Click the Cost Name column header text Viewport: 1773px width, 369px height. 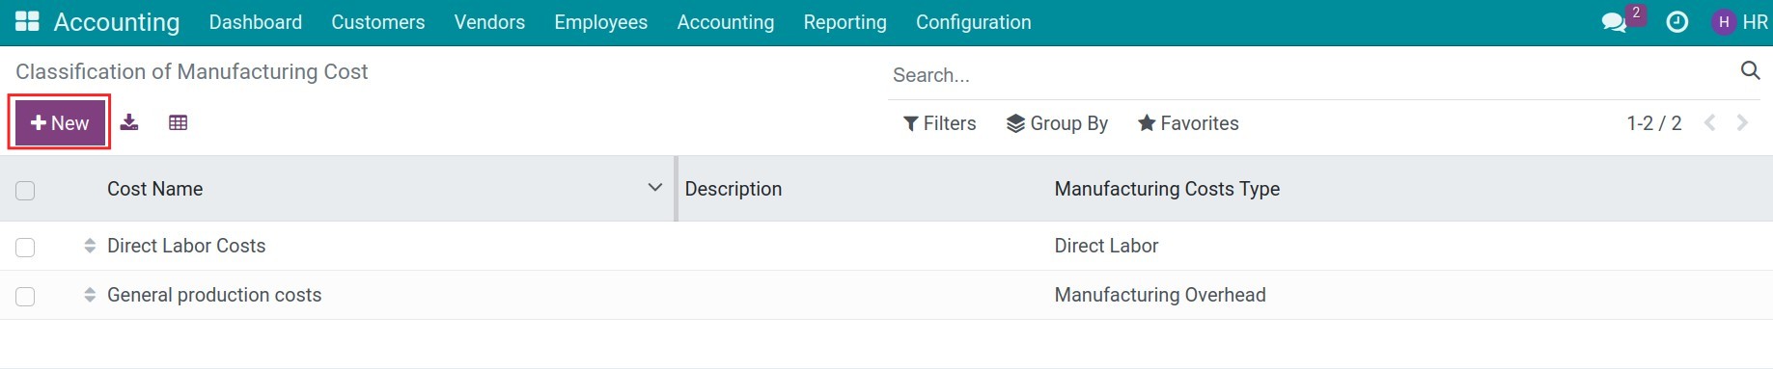154,189
